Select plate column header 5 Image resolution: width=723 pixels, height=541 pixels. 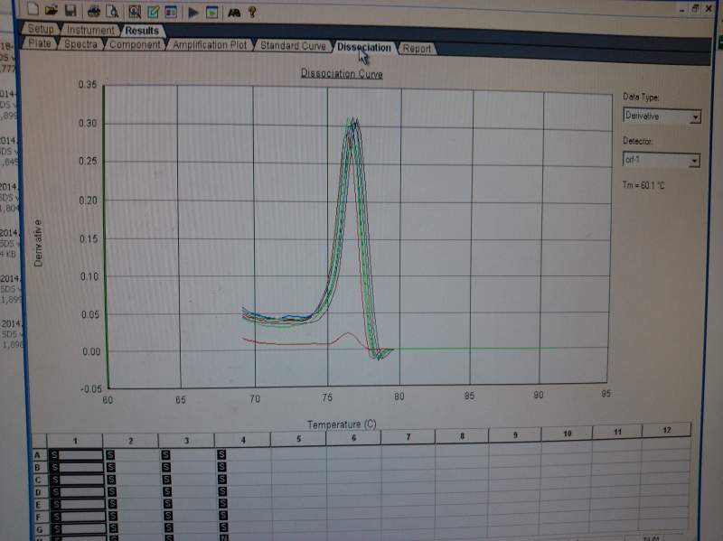pos(299,439)
